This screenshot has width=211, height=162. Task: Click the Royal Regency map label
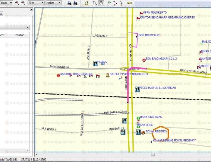click(x=156, y=131)
